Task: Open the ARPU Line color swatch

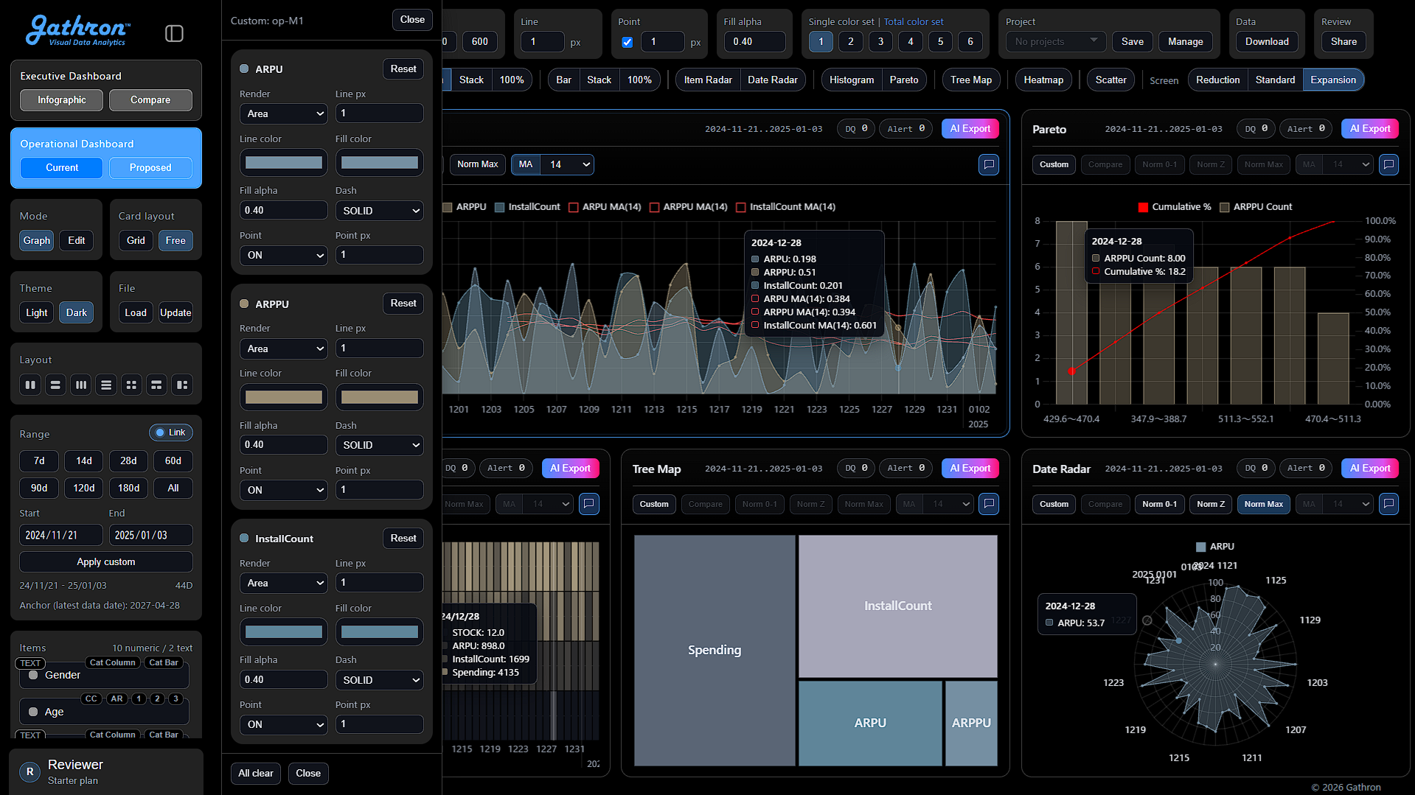Action: click(x=284, y=163)
